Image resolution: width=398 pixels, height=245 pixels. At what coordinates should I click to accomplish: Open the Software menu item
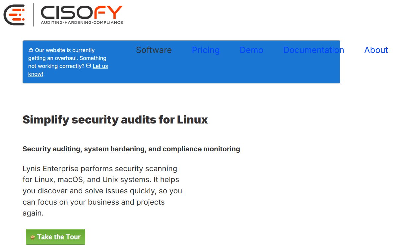click(x=154, y=50)
